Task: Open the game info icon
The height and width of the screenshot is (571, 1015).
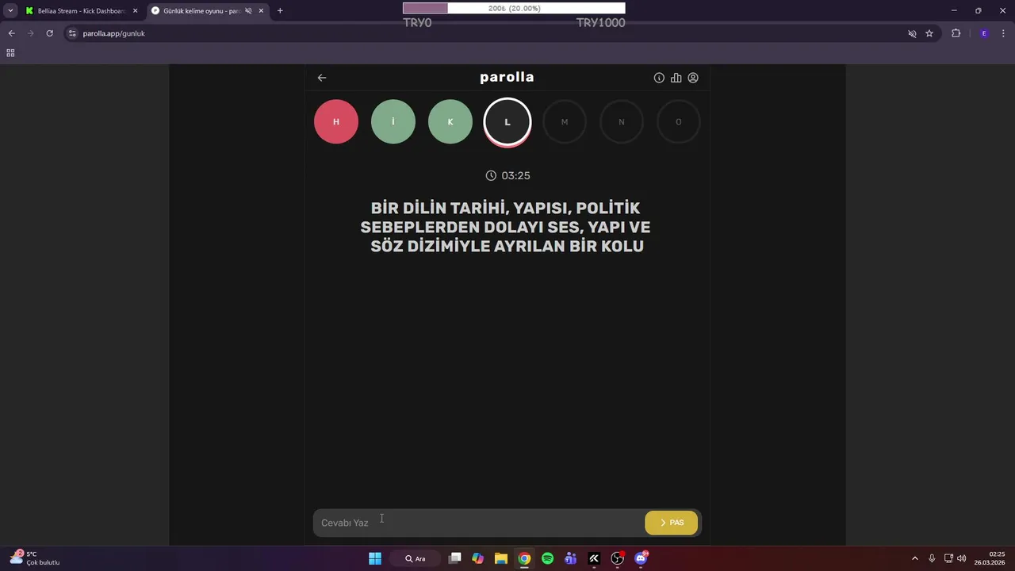Action: tap(659, 78)
